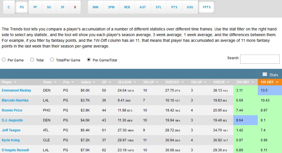
Task: Sort by Salary column header
Action: 88,82
